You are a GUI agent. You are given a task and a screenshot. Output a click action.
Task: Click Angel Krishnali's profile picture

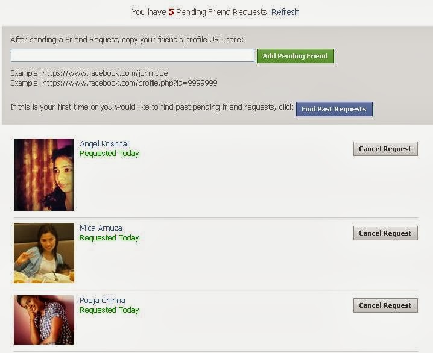click(44, 175)
